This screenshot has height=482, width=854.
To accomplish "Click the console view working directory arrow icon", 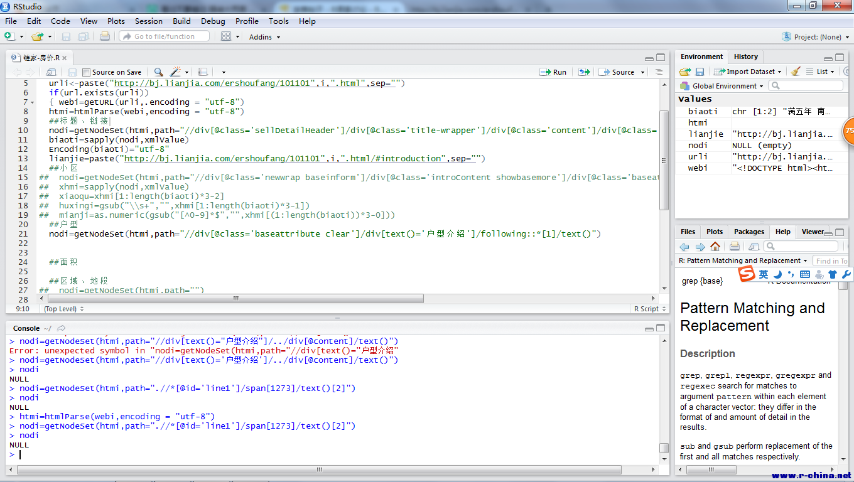I will 61,328.
